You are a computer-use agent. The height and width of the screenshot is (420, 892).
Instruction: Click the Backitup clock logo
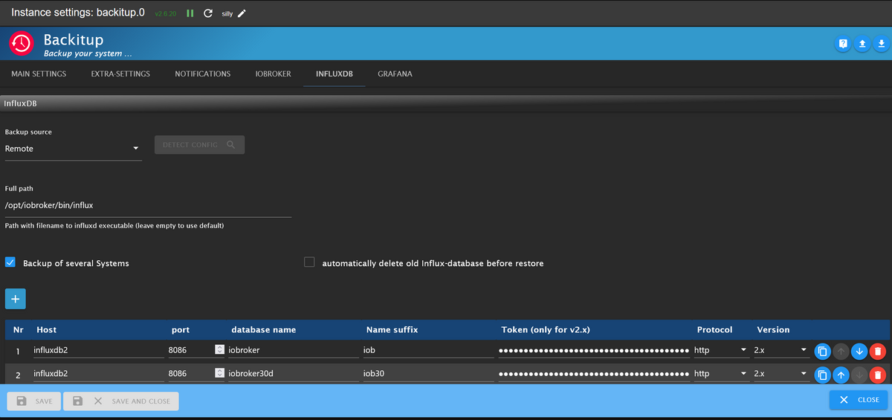tap(22, 43)
